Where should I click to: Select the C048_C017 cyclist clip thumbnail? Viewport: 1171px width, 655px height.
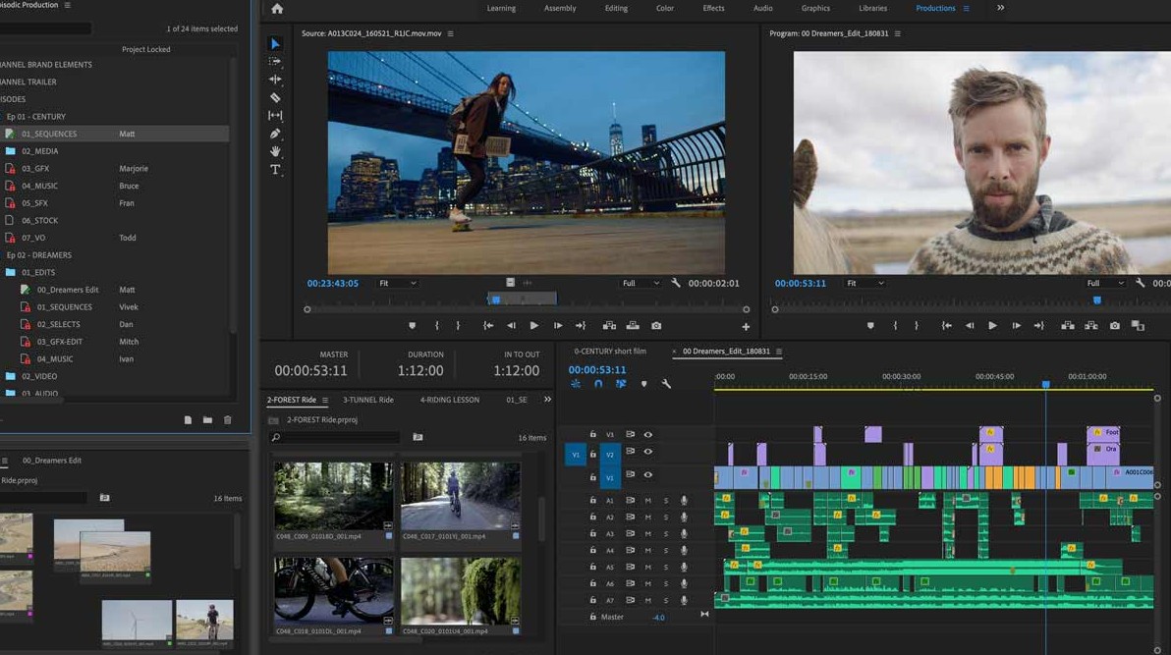click(460, 497)
